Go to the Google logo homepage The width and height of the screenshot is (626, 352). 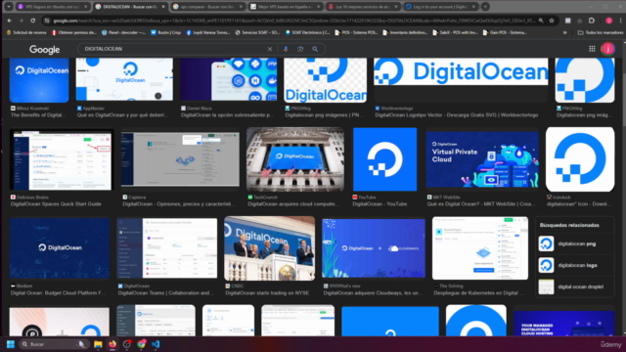tap(44, 50)
